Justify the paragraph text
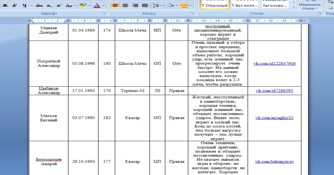Viewport: 334px width, 175px height. pos(145,5)
